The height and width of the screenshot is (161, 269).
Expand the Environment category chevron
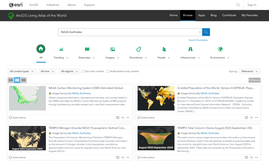click(x=228, y=58)
